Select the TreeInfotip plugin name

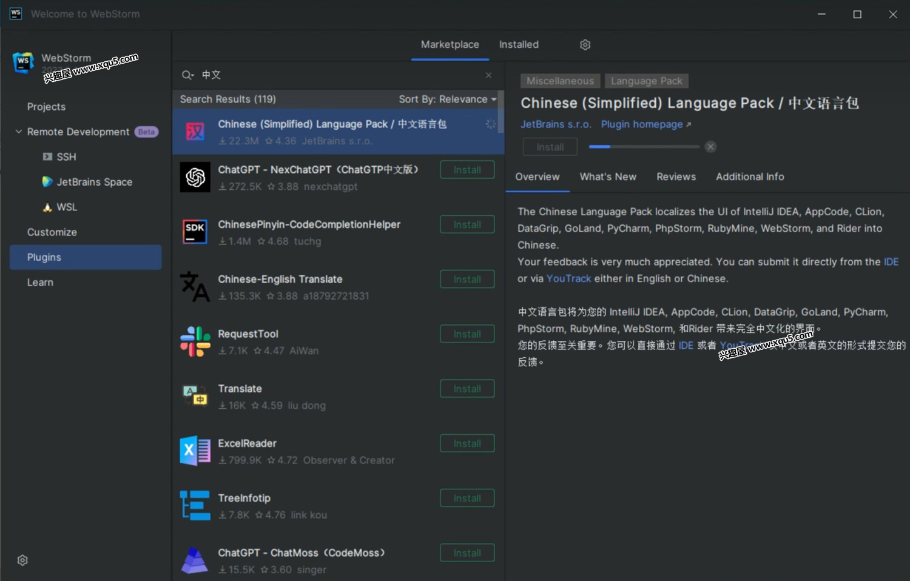(x=244, y=498)
